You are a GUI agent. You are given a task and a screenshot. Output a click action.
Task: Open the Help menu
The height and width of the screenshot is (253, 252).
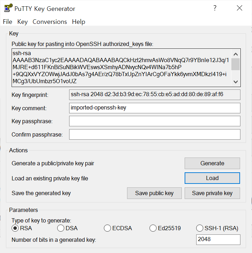tap(79, 22)
